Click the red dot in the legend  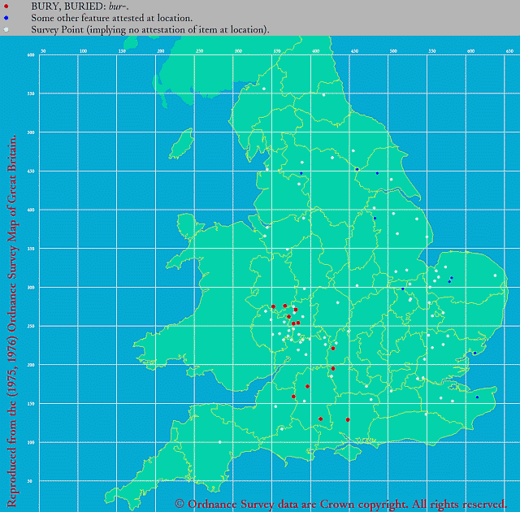[6, 6]
